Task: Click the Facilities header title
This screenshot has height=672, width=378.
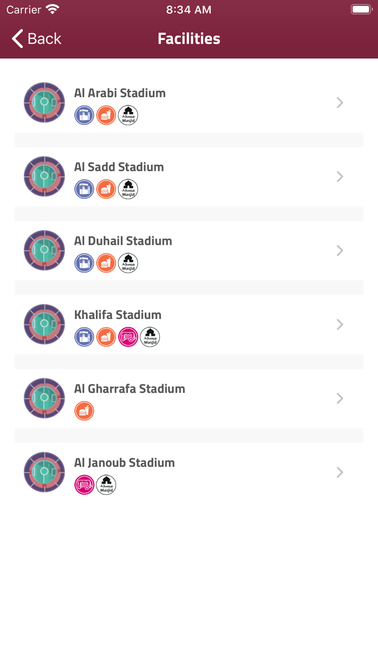Action: [188, 38]
